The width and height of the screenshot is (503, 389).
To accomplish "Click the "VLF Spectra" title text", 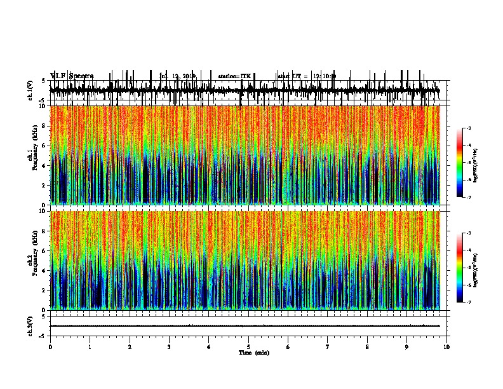I will pyautogui.click(x=72, y=76).
